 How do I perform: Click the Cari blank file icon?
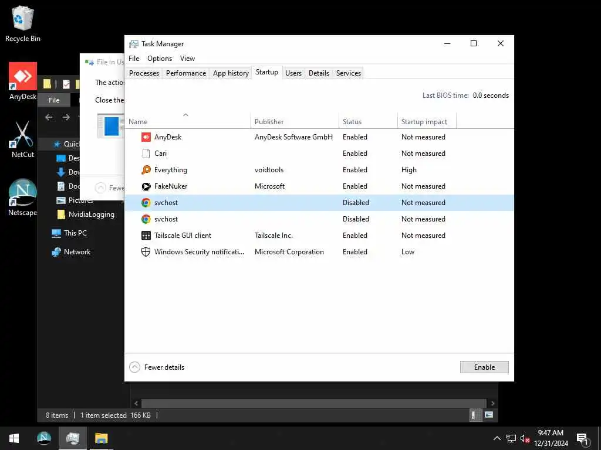146,154
